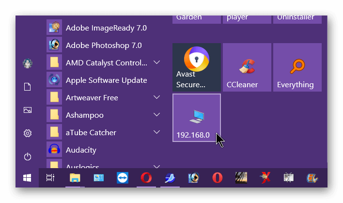Expand the Ashampoo group chevron
Image resolution: width=343 pixels, height=203 pixels.
156,115
